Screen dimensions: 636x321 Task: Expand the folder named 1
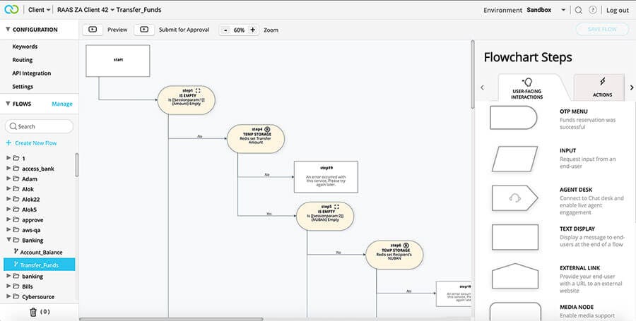click(8, 158)
